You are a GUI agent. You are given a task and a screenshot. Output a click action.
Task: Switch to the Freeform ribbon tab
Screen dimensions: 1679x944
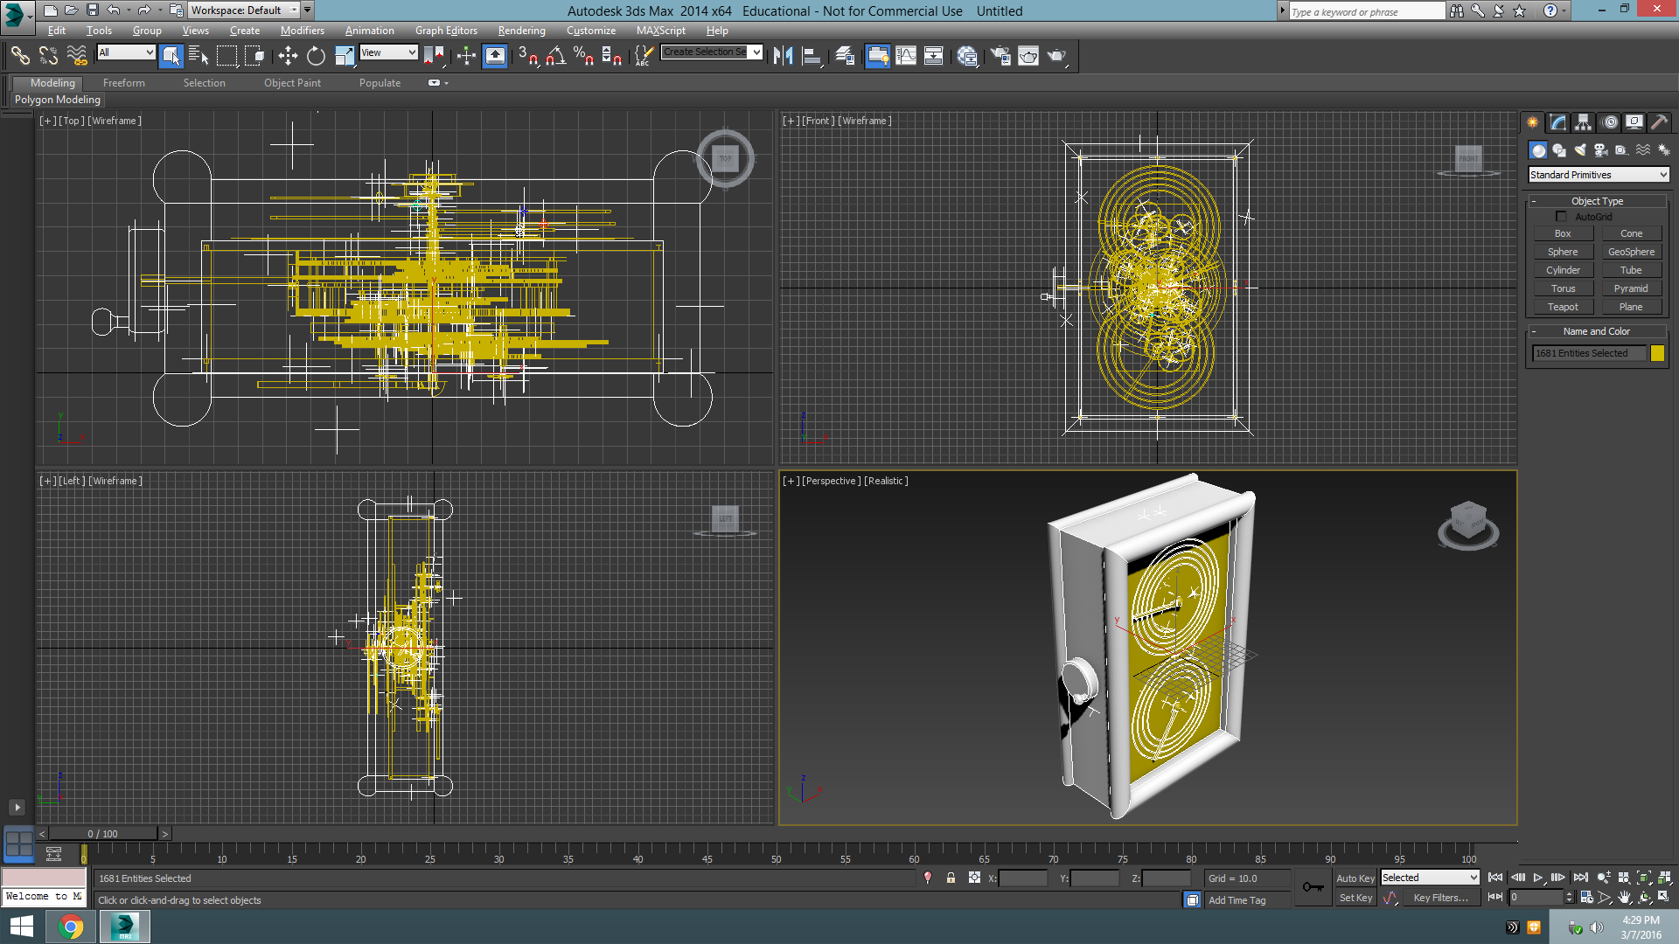124,83
